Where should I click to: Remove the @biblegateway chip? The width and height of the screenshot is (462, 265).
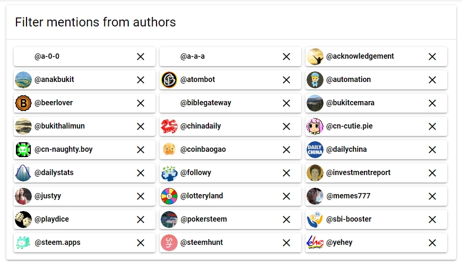point(286,103)
